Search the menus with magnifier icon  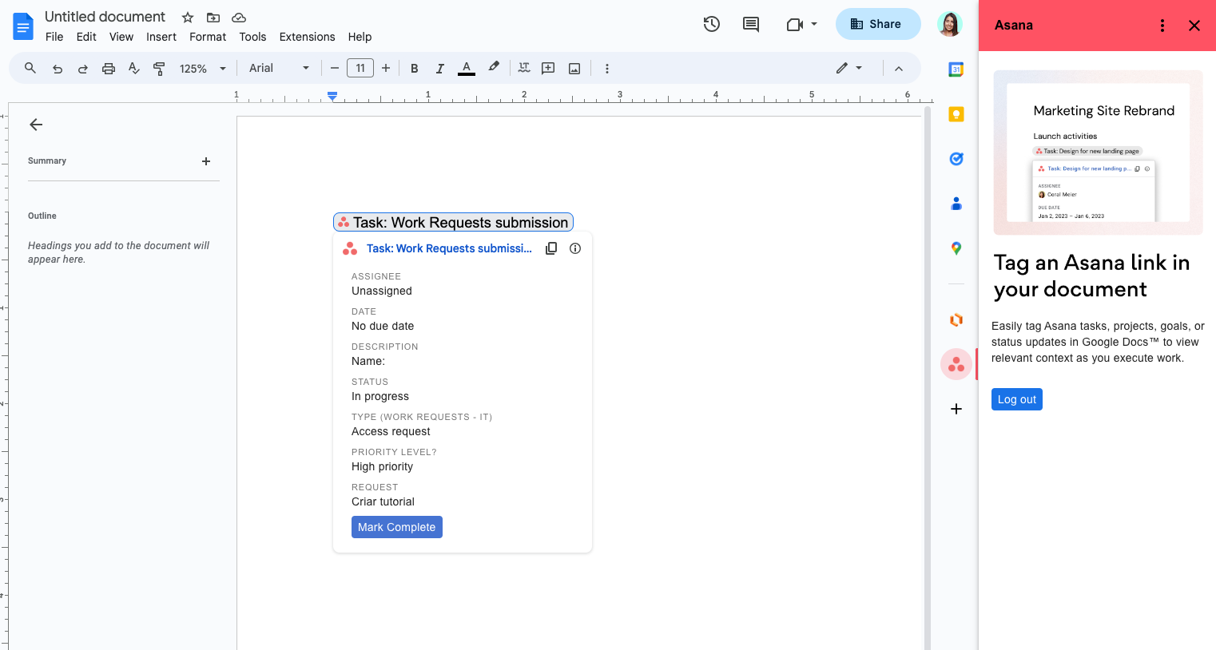pos(30,69)
